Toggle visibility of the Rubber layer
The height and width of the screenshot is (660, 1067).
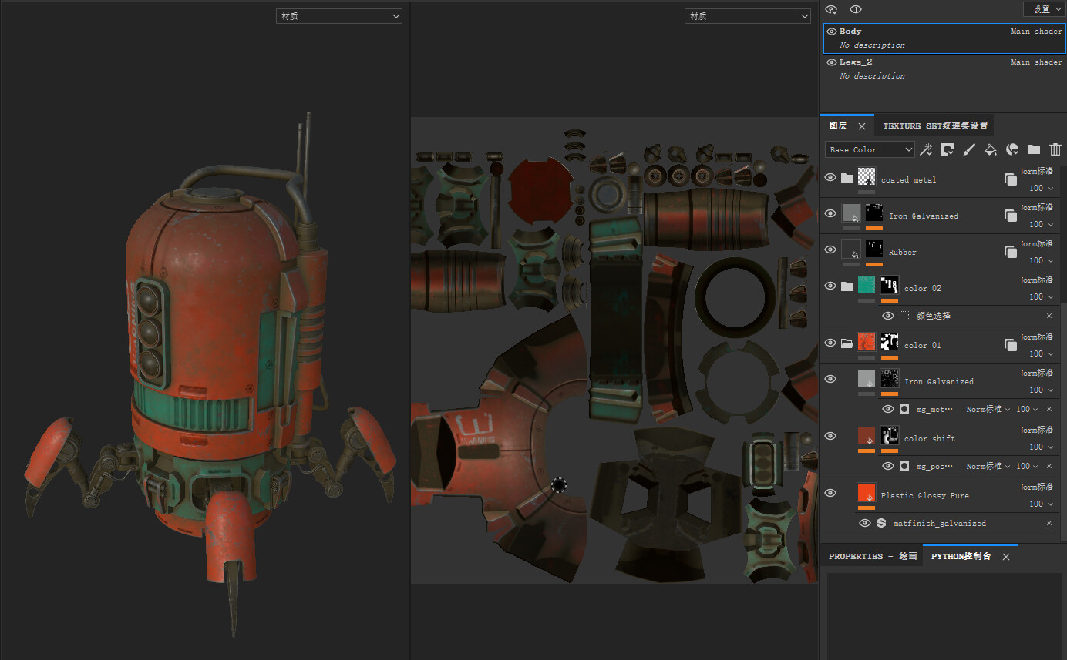click(x=830, y=249)
